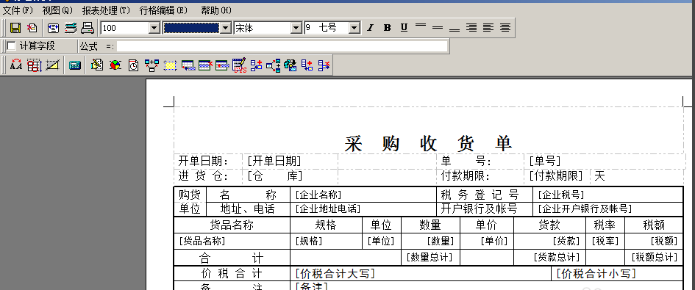This screenshot has height=290, width=695.
Task: Click the Save floppy disk icon
Action: (15, 28)
